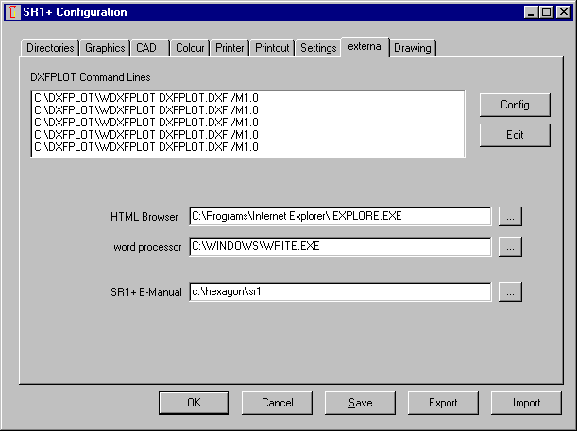Go to the Printer tab
Screen dimensions: 577x431
point(229,48)
